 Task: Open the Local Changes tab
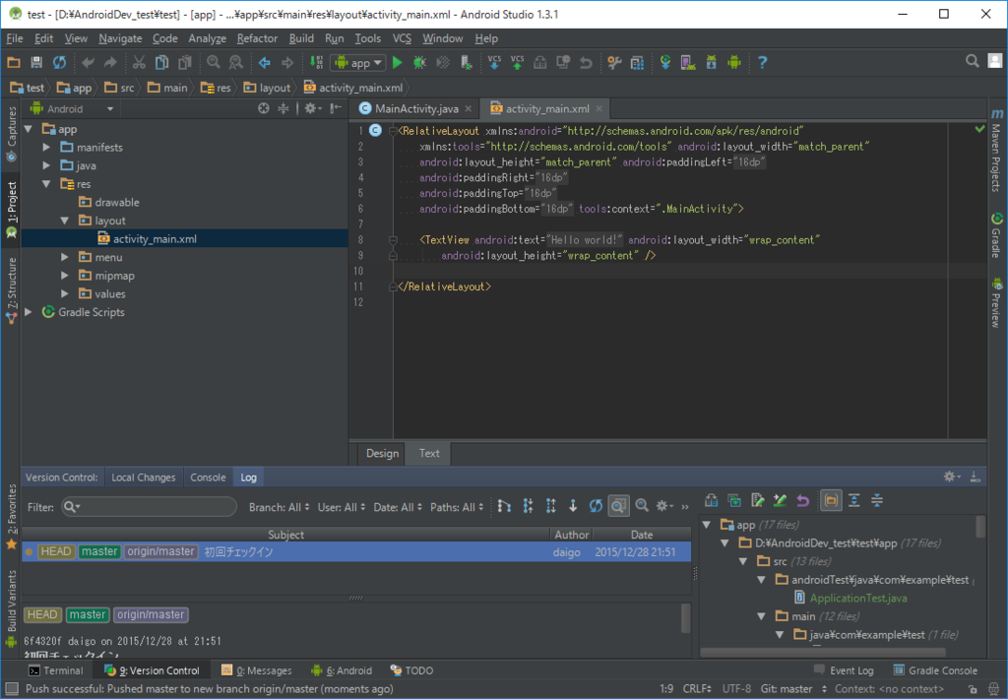click(144, 477)
